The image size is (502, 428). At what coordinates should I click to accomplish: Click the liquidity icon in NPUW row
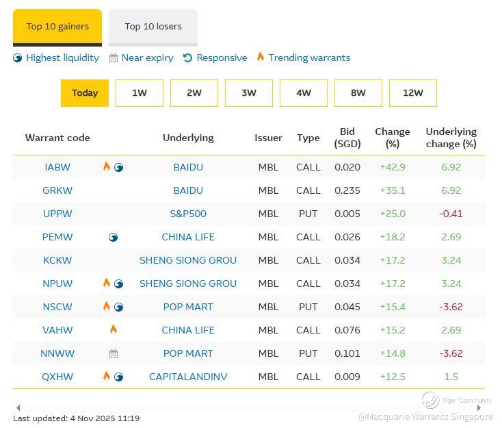coord(119,284)
